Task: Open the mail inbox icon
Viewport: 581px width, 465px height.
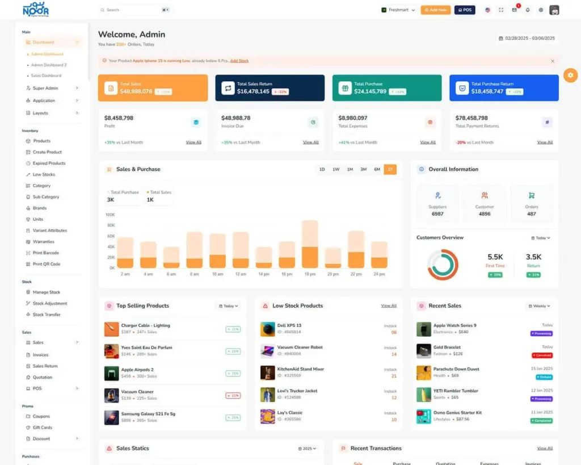Action: click(x=515, y=10)
